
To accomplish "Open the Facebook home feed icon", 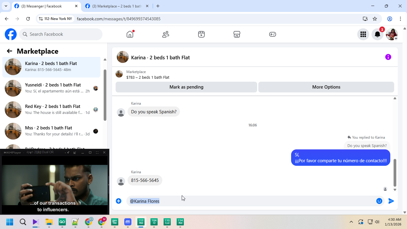I will 130,34.
